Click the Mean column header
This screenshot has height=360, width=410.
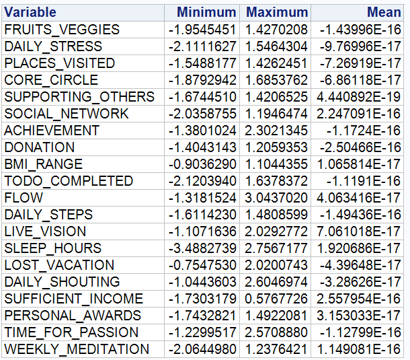click(x=357, y=13)
